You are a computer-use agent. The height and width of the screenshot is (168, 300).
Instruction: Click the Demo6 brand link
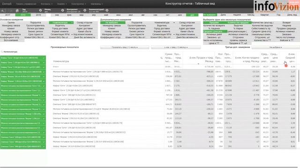pos(7,4)
